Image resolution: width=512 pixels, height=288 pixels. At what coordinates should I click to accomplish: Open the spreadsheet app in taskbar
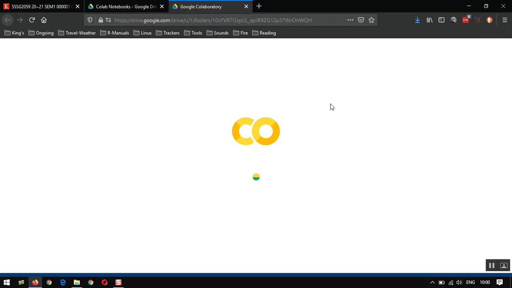coord(21,282)
